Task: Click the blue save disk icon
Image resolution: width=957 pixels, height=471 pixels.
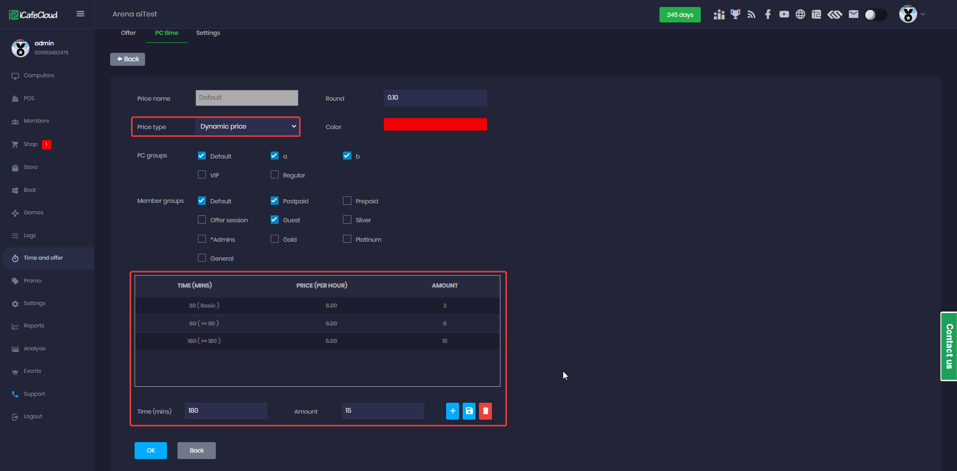Action: click(x=469, y=411)
